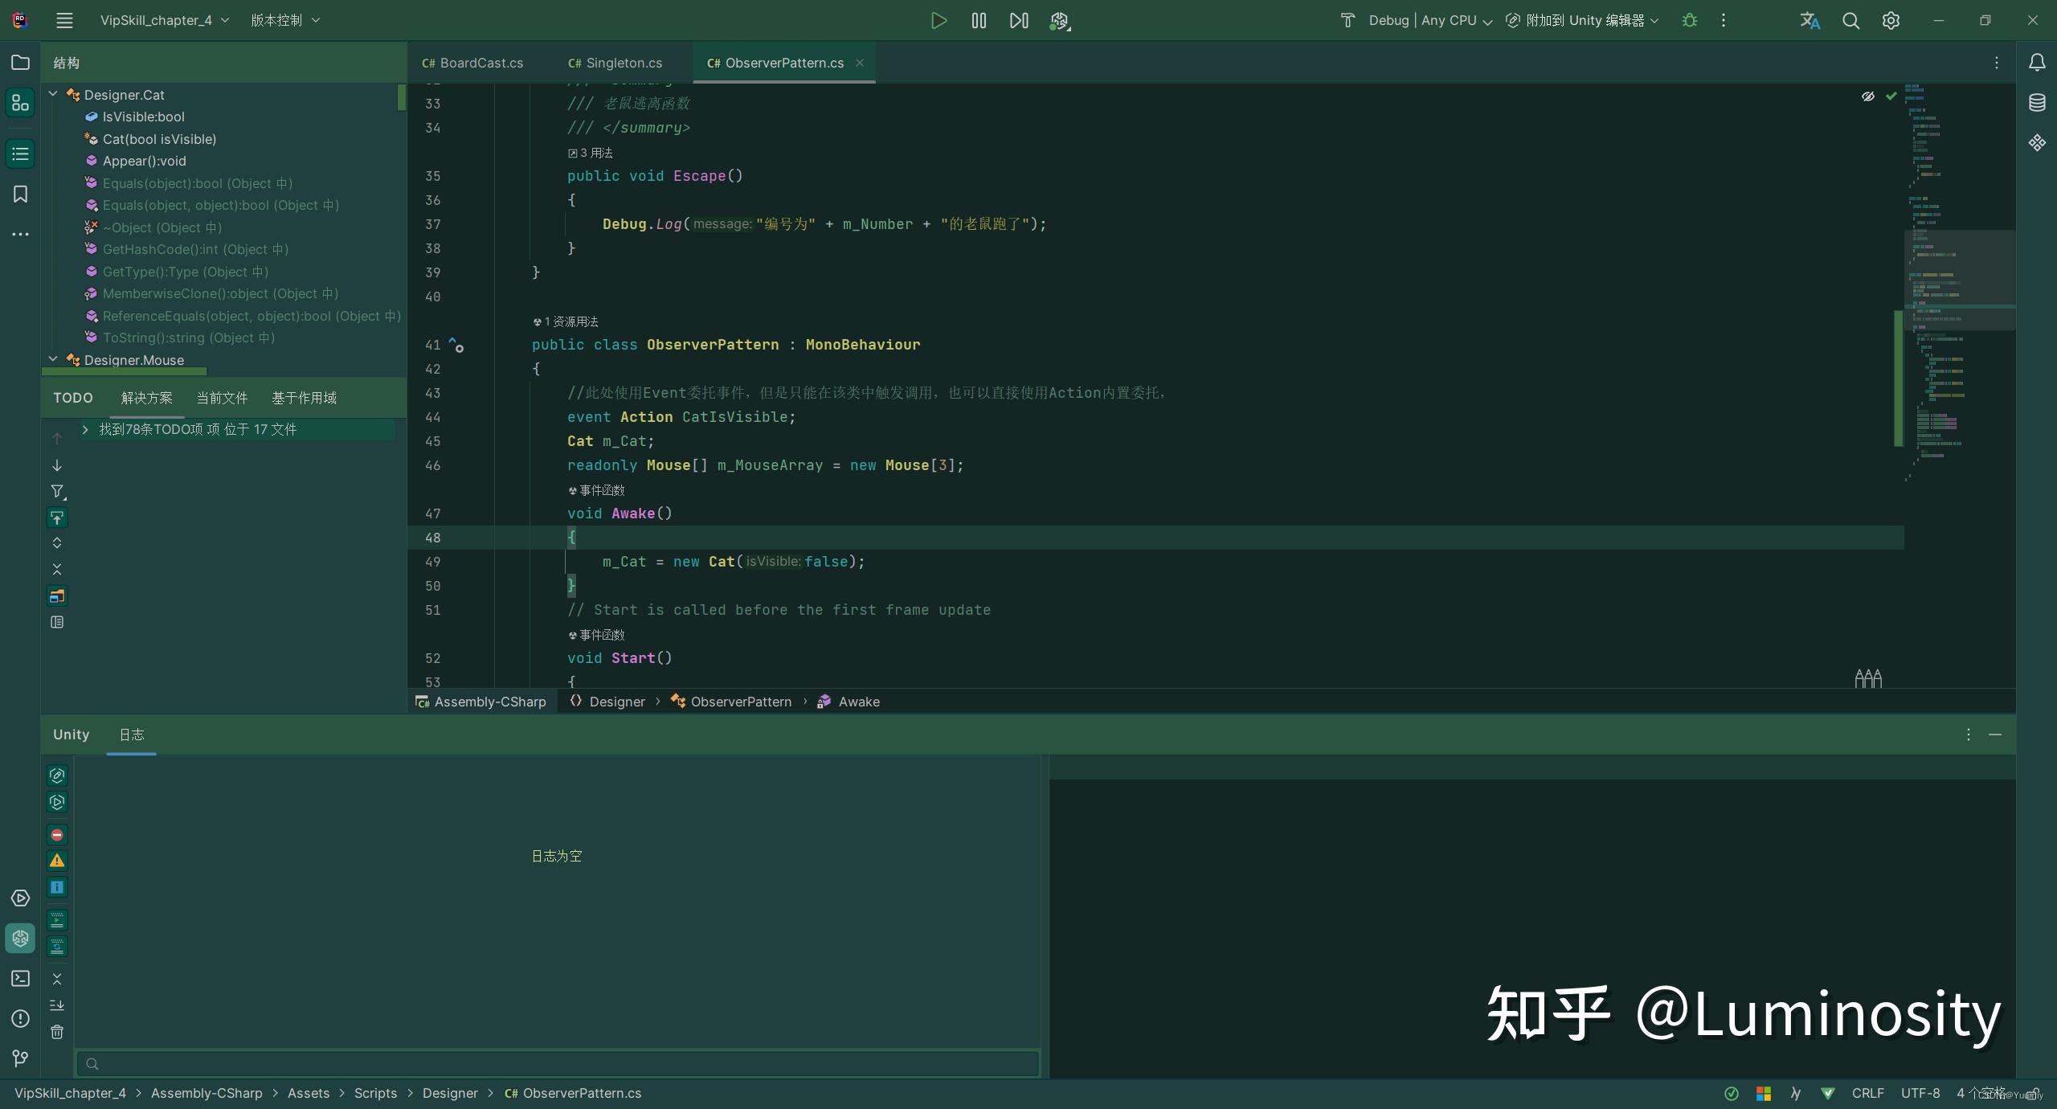Open search everywhere with the magnifier icon

[x=1850, y=20]
